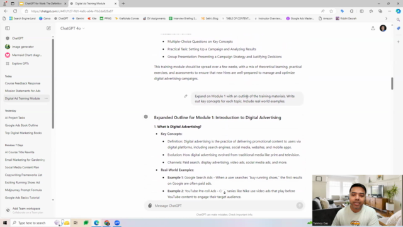This screenshot has width=403, height=227.
Task: Switch to ChatGPT for Work browser tab
Action: (43, 4)
